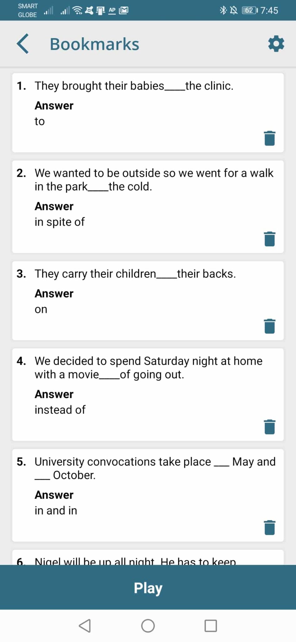296x642 pixels.
Task: Select the Bookmarks title
Action: click(x=94, y=44)
